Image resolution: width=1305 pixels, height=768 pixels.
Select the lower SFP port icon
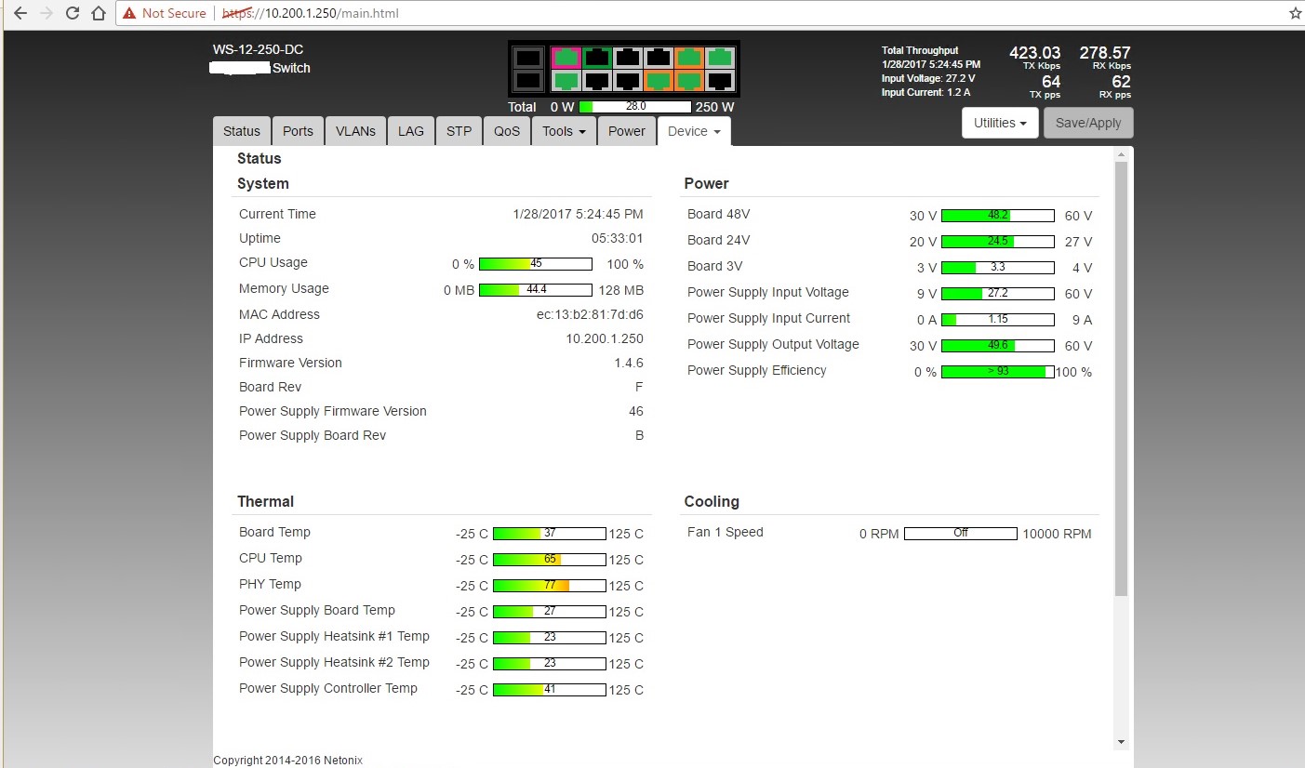(528, 82)
